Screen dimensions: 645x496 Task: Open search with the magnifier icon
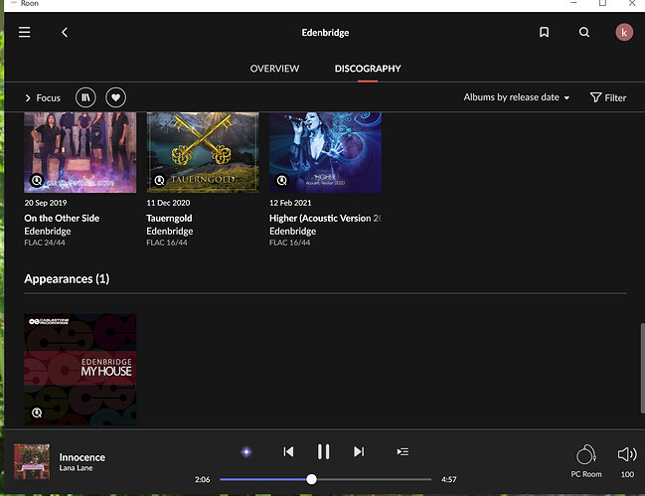coord(584,32)
